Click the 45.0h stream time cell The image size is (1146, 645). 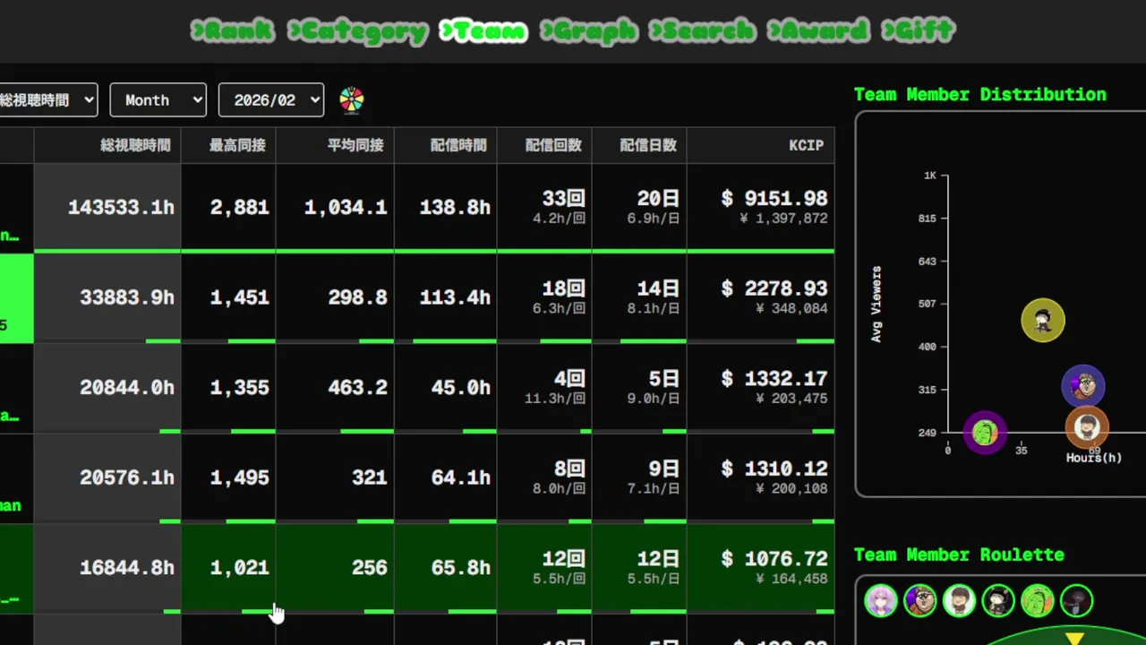[446, 388]
